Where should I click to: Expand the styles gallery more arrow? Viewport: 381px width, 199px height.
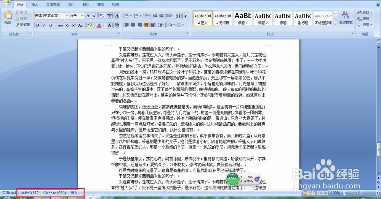(x=336, y=24)
